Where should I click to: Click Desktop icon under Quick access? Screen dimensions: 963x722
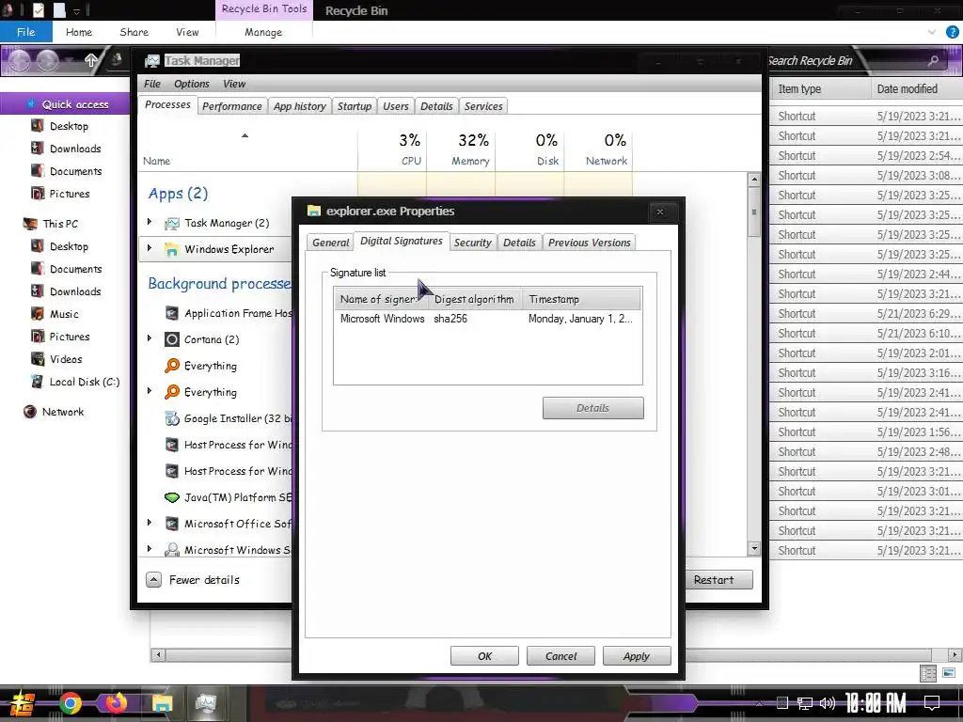pos(38,126)
